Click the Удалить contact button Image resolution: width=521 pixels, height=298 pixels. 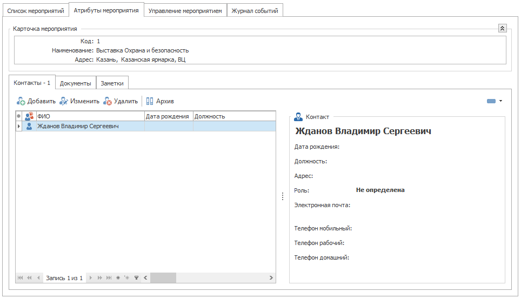[121, 101]
